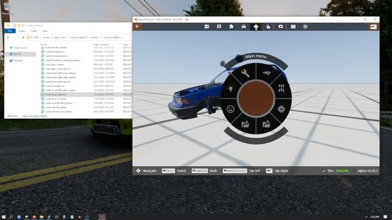The width and height of the screenshot is (392, 220).
Task: Sort by the Name column header
Action: click(43, 45)
